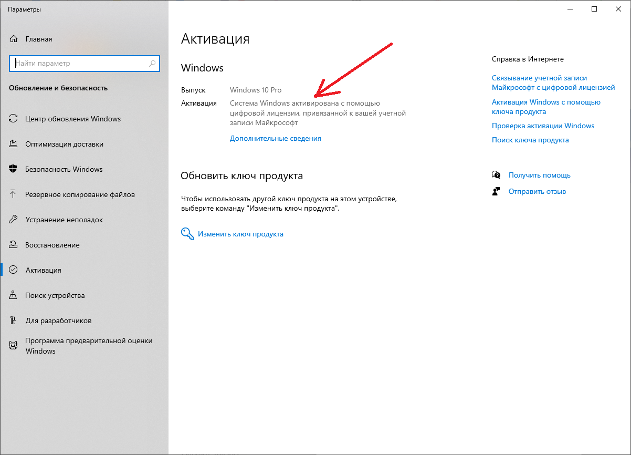Click the Поиск устройства person icon
The width and height of the screenshot is (631, 455).
click(x=14, y=295)
